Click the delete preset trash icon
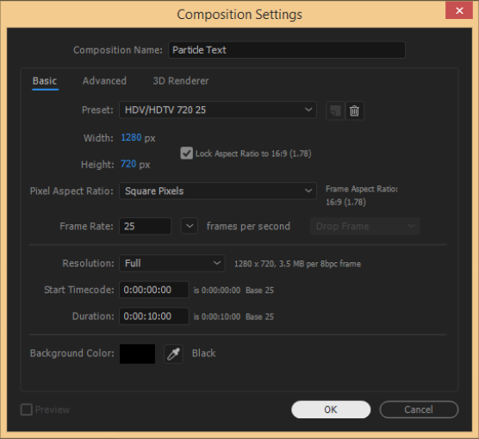 [354, 110]
